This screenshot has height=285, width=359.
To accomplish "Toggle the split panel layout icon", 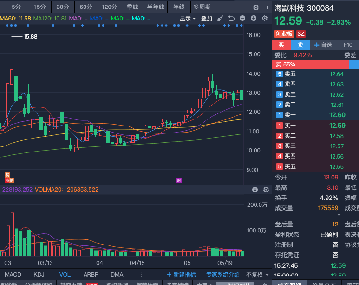I will tap(267, 7).
